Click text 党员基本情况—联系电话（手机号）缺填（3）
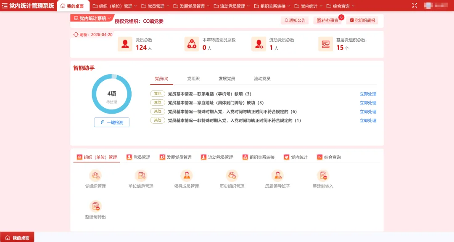The height and width of the screenshot is (242, 454). click(210, 94)
